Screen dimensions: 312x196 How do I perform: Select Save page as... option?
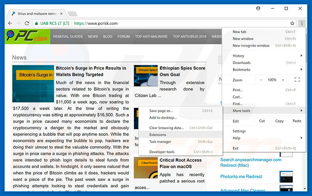tap(180, 111)
